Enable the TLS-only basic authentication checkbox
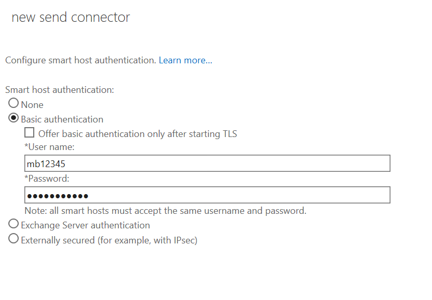Screen dimensions: 432x300 (30, 132)
